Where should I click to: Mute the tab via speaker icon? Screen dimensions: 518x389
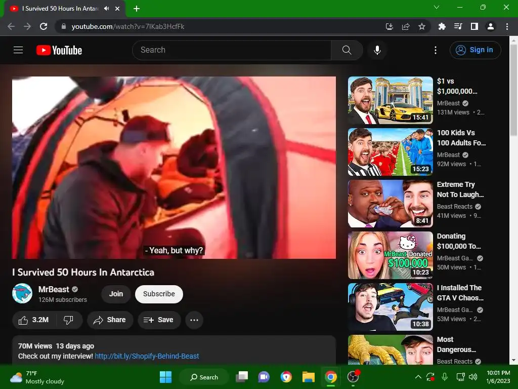pyautogui.click(x=106, y=9)
